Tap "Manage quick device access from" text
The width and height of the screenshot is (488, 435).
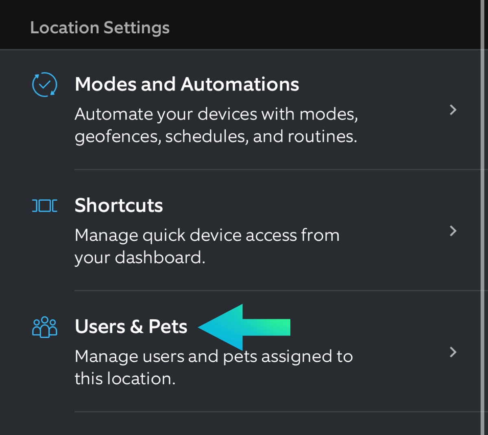pos(207,235)
